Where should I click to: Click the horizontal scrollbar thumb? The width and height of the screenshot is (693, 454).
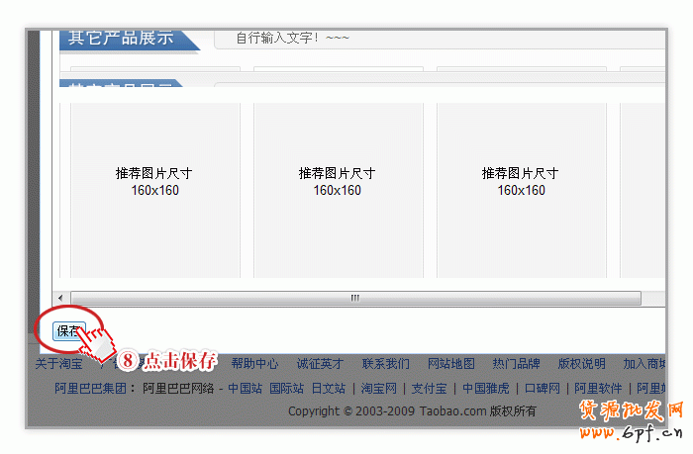[355, 298]
